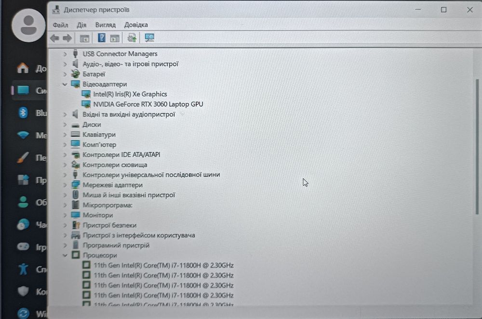Click the Intel Iris Xe Graphics device icon

point(86,94)
